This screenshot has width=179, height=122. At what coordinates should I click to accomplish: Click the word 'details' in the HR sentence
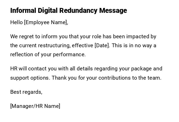pyautogui.click(x=85, y=69)
